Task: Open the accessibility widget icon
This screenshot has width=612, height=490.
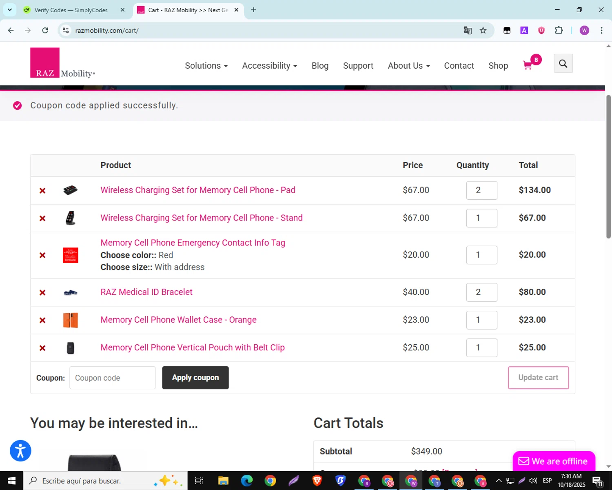Action: pyautogui.click(x=20, y=451)
